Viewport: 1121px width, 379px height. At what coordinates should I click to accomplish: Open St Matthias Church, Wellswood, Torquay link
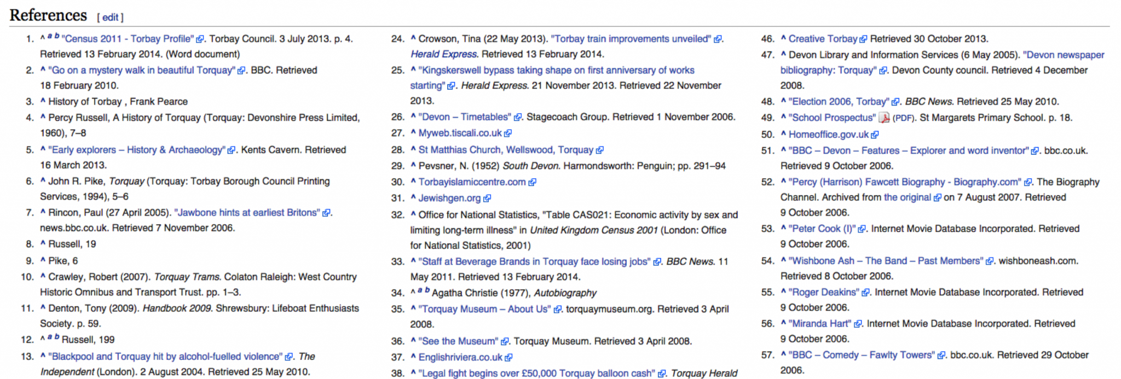click(x=506, y=150)
